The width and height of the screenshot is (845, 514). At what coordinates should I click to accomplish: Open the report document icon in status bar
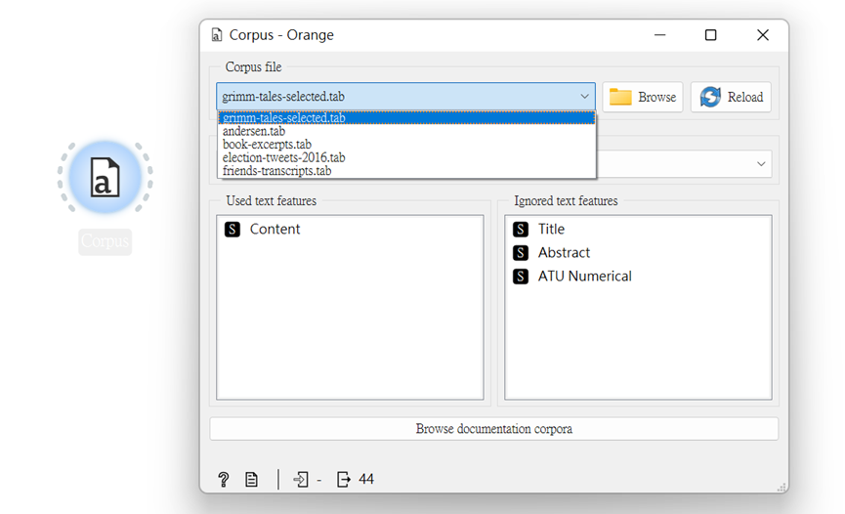click(x=251, y=479)
